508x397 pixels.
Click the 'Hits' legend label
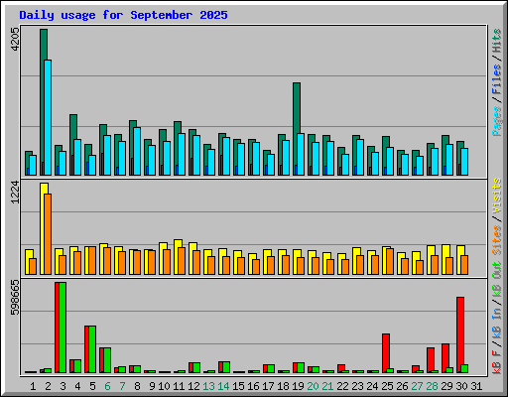click(x=496, y=41)
